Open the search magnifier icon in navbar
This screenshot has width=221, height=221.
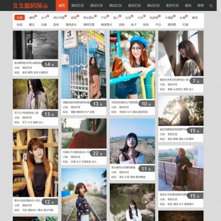pos(211,5)
